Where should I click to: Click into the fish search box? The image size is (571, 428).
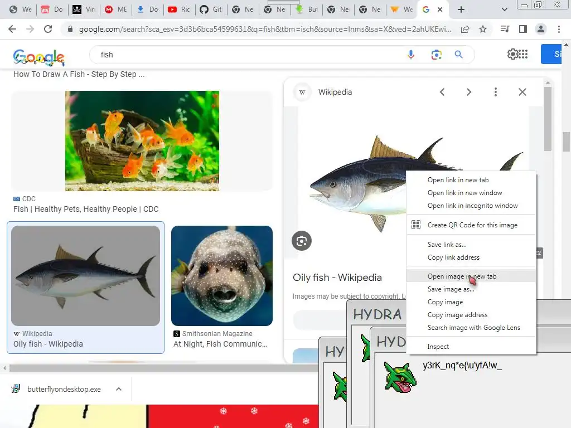click(x=248, y=55)
